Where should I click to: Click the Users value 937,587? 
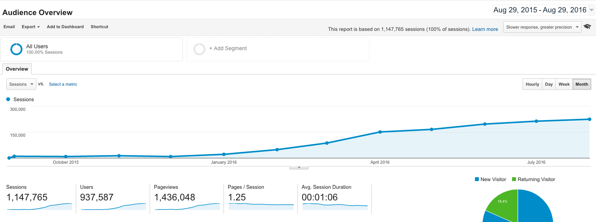97,197
